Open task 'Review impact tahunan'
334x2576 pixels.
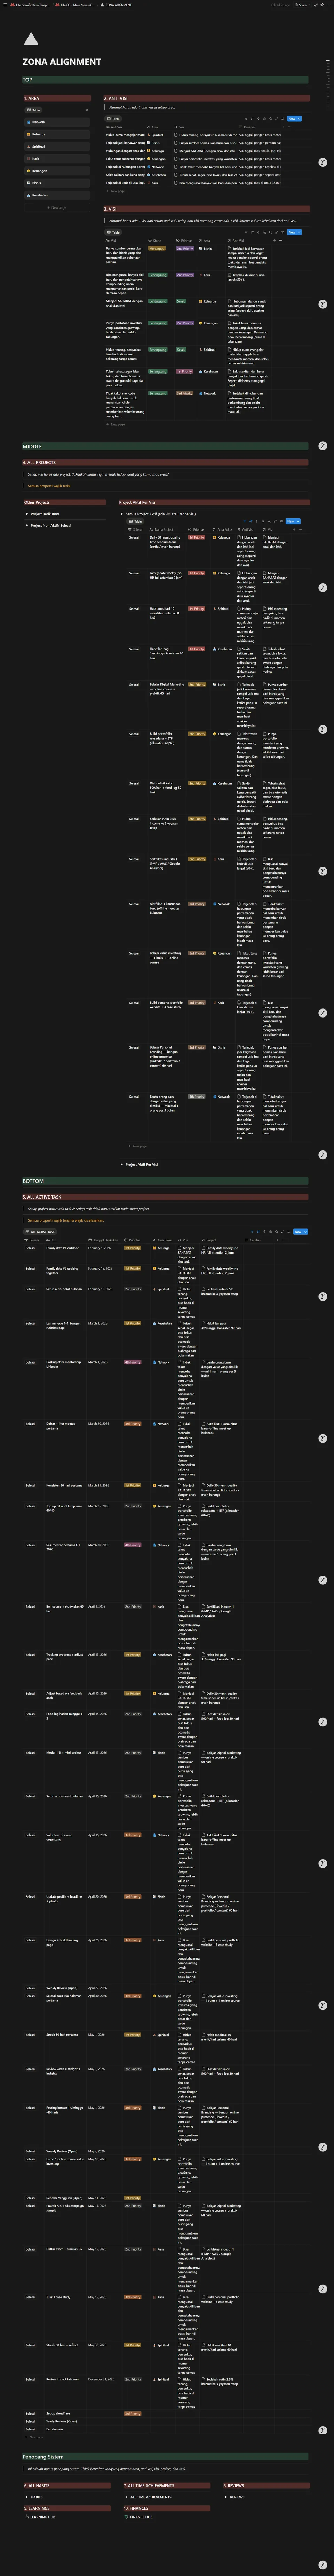(62, 2379)
